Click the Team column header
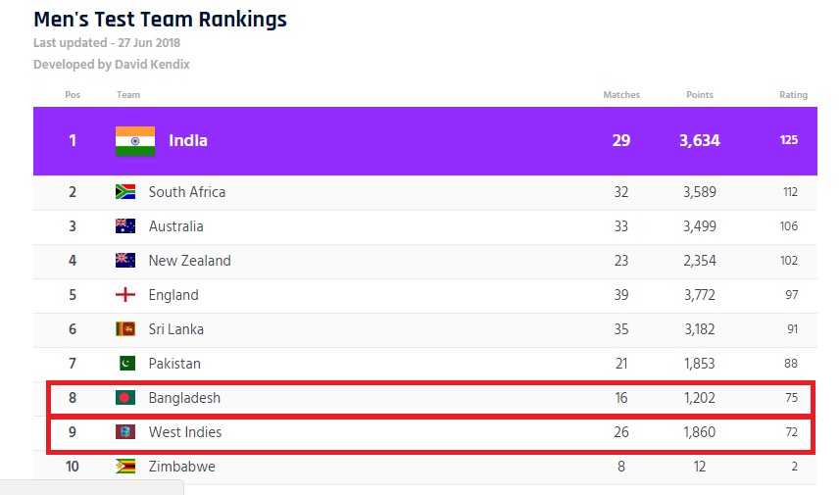The width and height of the screenshot is (840, 495). [128, 95]
